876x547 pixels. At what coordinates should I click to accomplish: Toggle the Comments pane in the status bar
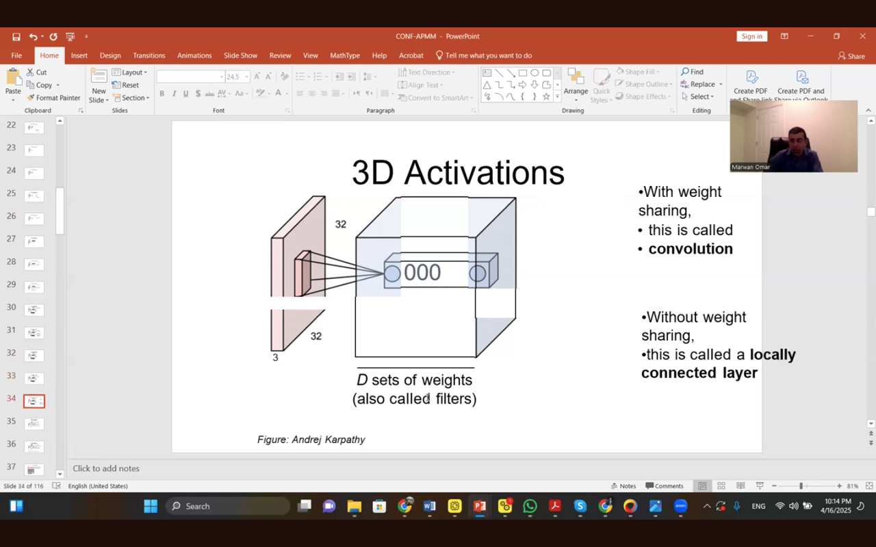click(664, 486)
